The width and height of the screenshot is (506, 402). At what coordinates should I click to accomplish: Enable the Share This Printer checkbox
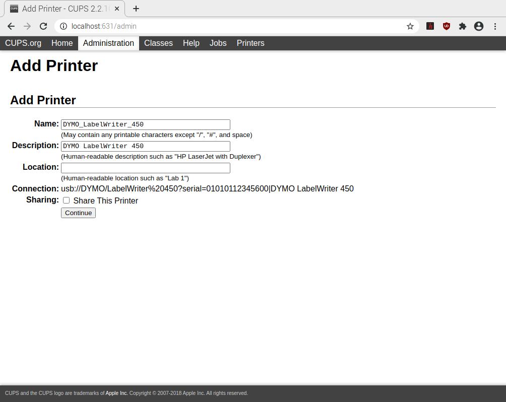pos(66,200)
